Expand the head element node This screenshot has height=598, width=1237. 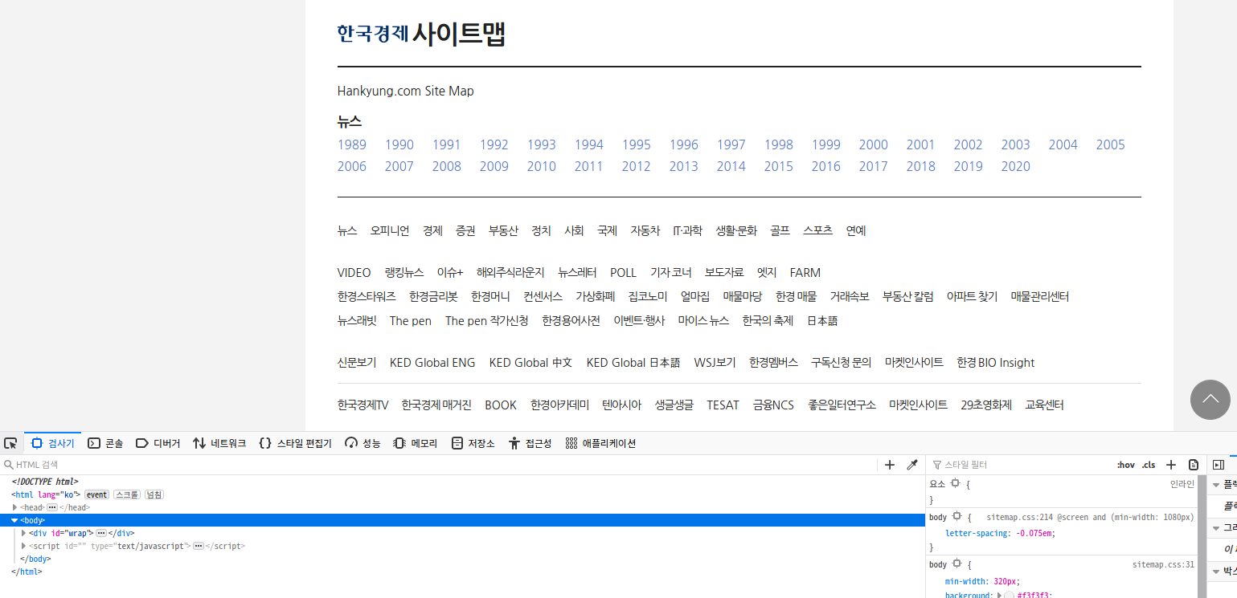(14, 507)
